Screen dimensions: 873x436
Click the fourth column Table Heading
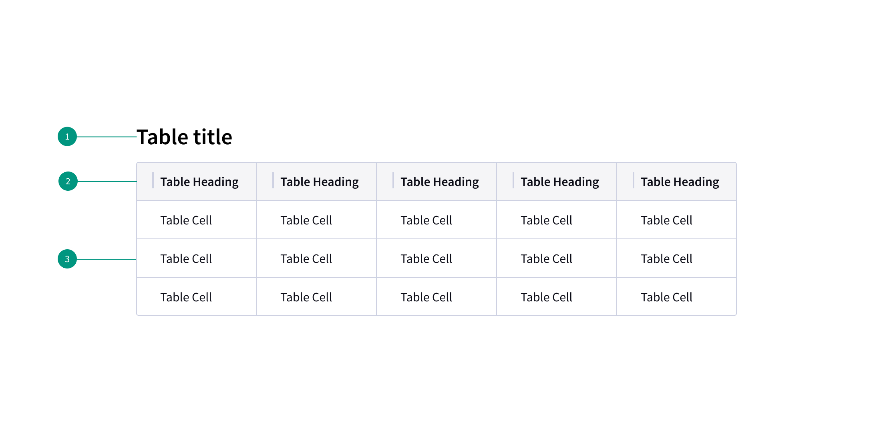click(560, 182)
